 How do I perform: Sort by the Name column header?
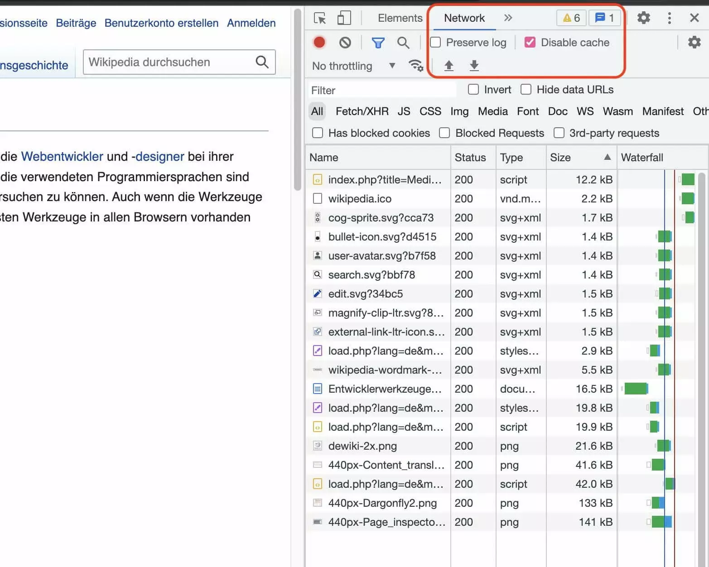(378, 158)
